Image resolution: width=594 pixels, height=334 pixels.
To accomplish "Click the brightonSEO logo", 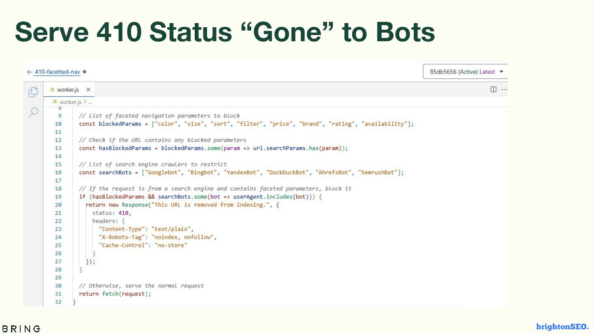I will (562, 327).
